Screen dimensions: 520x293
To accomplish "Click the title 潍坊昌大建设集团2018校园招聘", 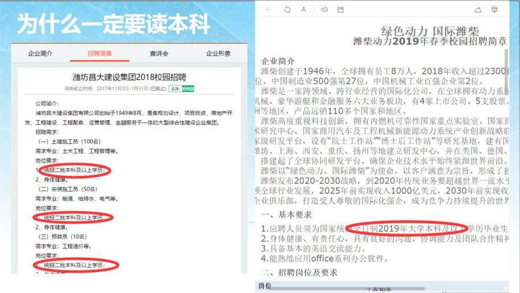I will 129,77.
